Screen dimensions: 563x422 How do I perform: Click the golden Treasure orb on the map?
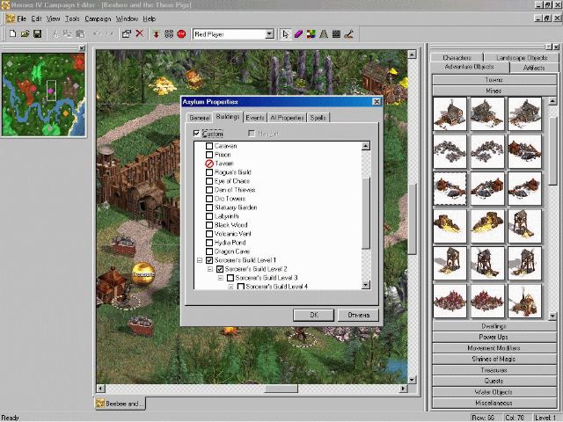pos(143,274)
